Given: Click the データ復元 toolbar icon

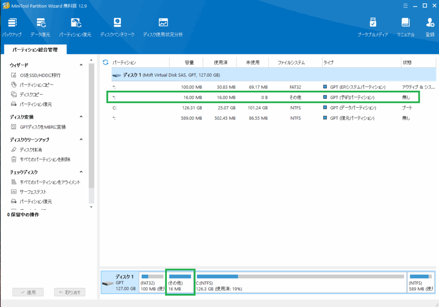Looking at the screenshot, I should click(40, 24).
